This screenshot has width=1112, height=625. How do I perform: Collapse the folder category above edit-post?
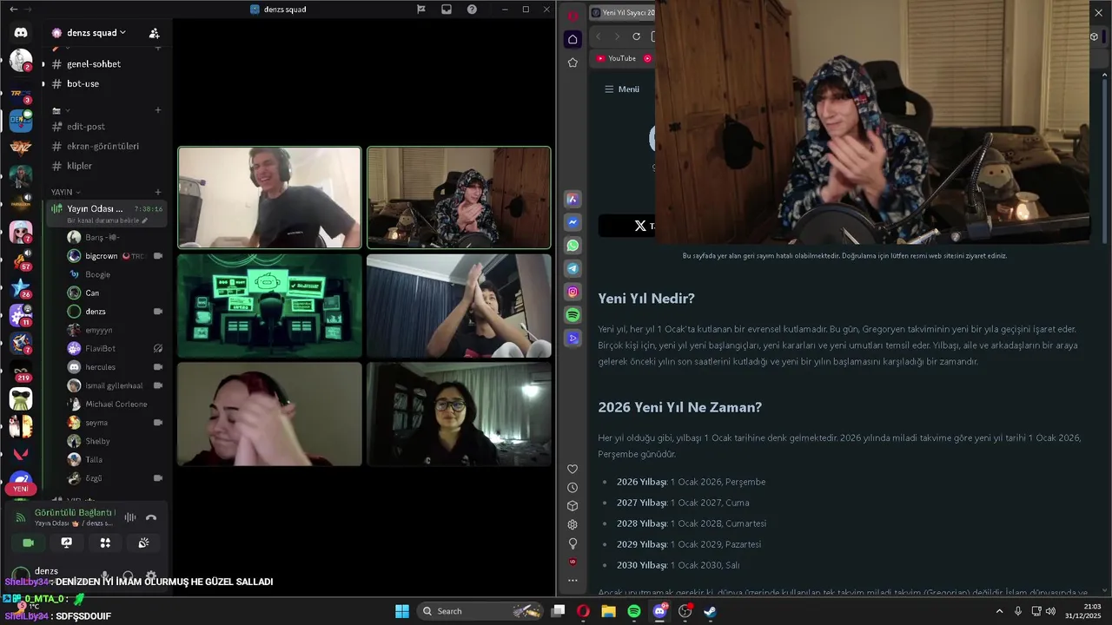click(x=61, y=110)
